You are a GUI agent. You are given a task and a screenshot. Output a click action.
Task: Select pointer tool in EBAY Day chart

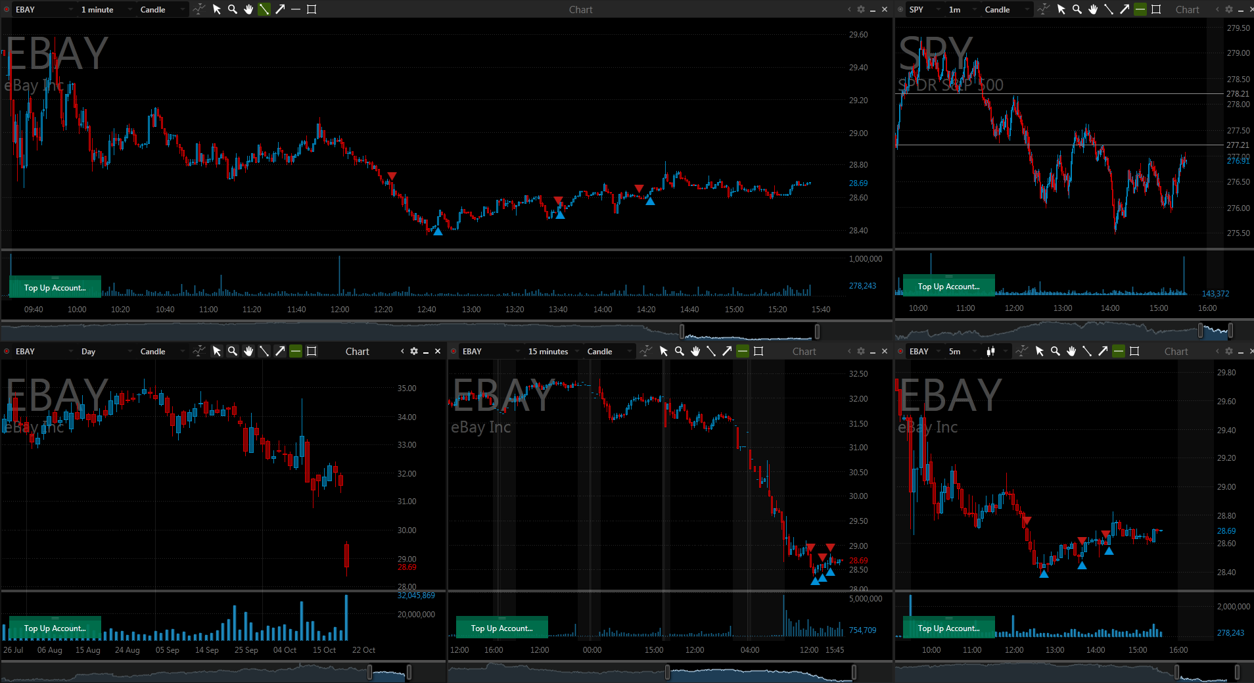point(217,351)
